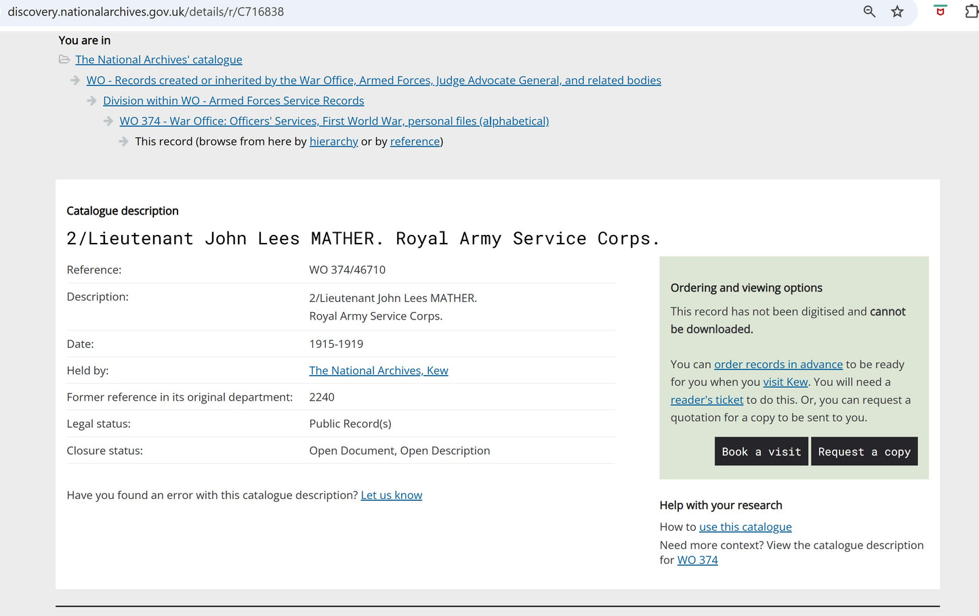Open the 'visit Kew' link

[785, 382]
